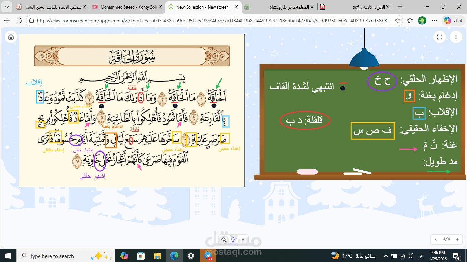Close the الجزرية كاملة pdf tab
The image size is (467, 262).
coord(388,7)
